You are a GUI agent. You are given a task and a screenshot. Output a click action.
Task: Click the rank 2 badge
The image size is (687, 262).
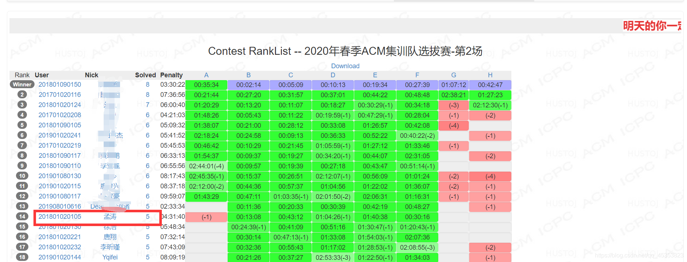coord(22,95)
